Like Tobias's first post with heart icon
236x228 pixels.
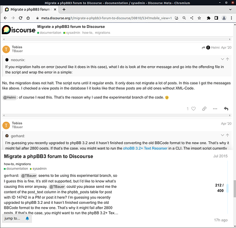(x=193, y=109)
